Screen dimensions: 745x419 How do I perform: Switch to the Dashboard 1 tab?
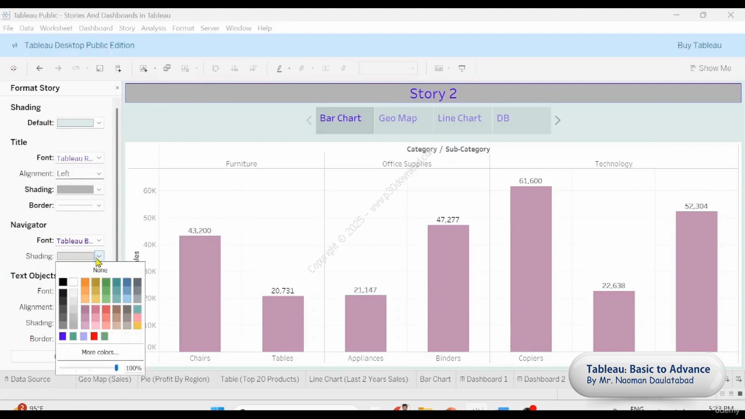[483, 379]
